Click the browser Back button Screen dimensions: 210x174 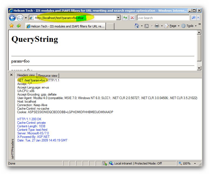click(12, 18)
